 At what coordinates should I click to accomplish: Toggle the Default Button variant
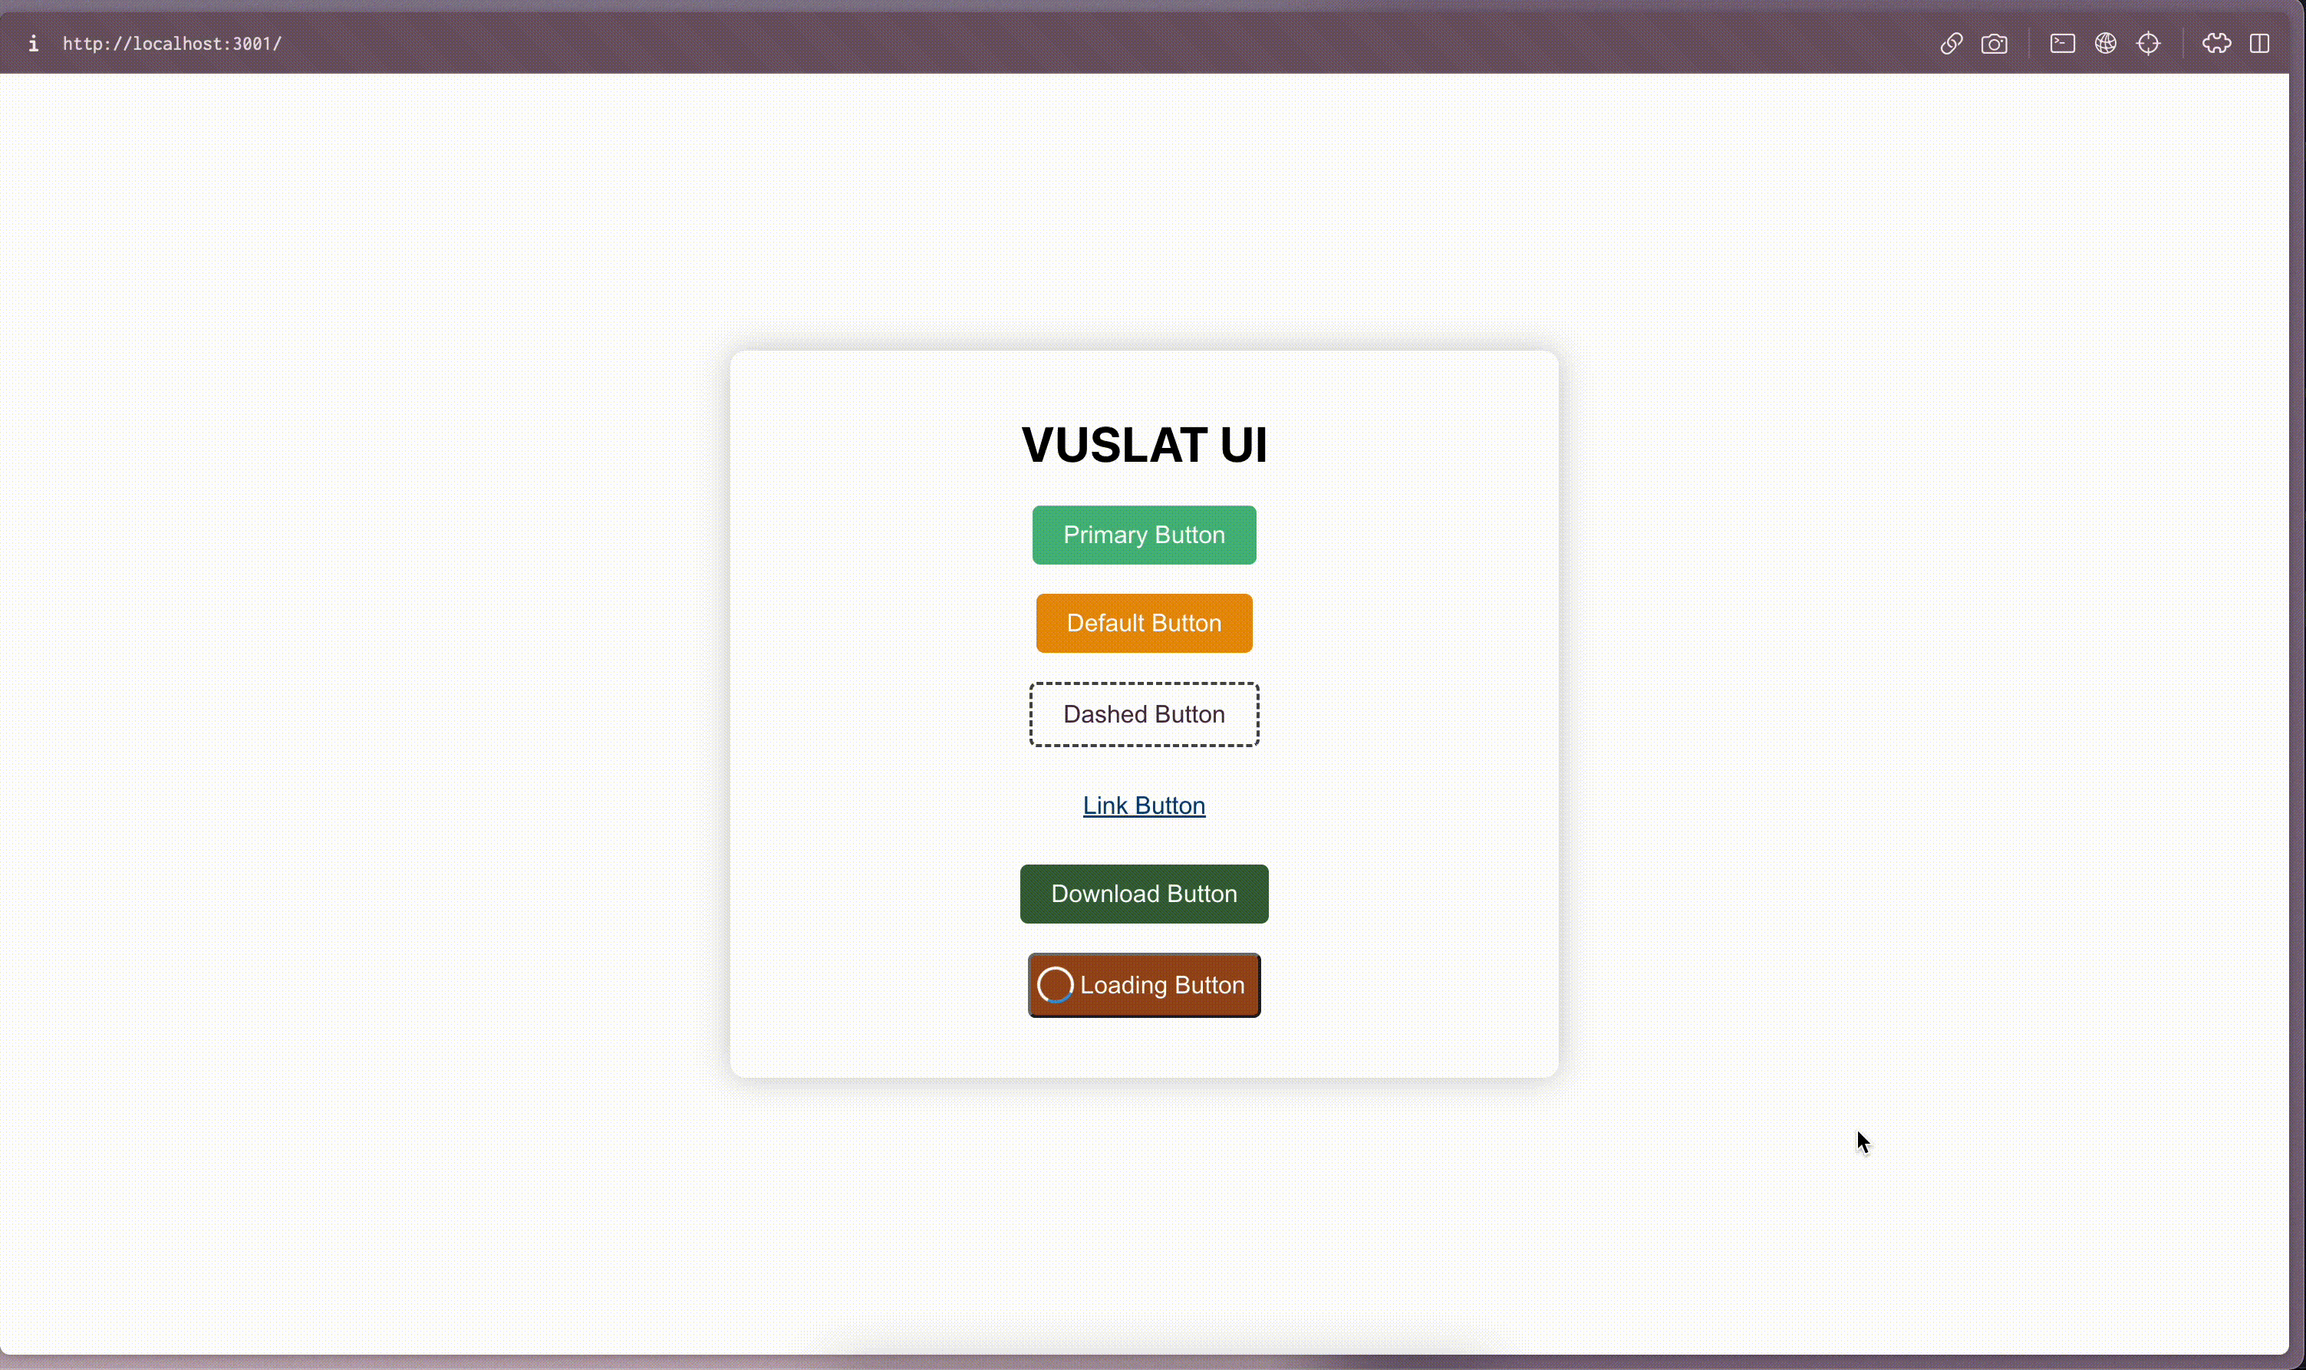click(x=1143, y=623)
